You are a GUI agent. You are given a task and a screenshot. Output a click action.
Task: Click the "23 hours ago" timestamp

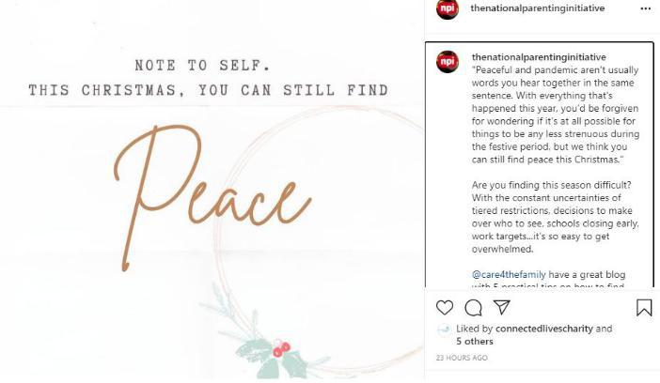tap(462, 358)
